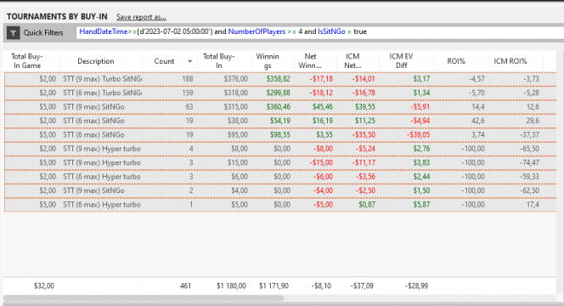Click total buy-in value $95,00
The image size is (564, 306).
click(237, 134)
